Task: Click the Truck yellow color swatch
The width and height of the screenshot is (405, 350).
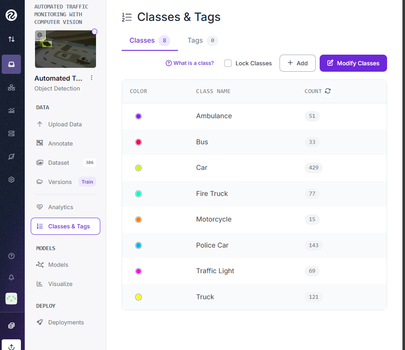Action: pyautogui.click(x=138, y=297)
